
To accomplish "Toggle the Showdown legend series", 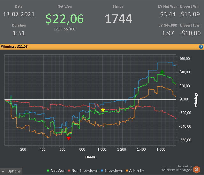I will click(112, 171).
